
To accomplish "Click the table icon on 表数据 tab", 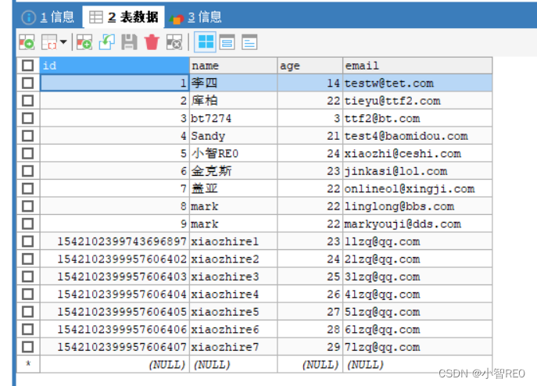I will (96, 17).
